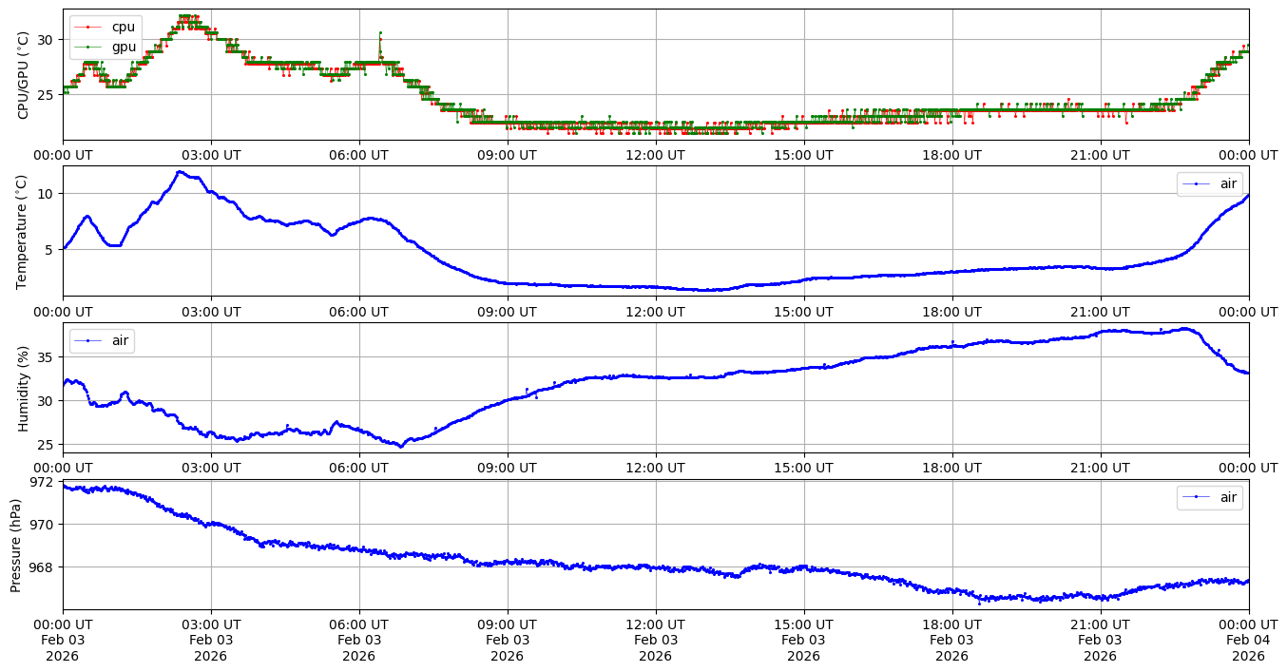Viewport: 1287px width, 672px height.
Task: Select the Pressure (hPa) y-axis label
Action: (16, 545)
